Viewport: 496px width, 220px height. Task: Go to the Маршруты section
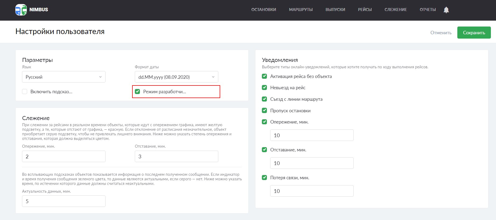coord(301,10)
